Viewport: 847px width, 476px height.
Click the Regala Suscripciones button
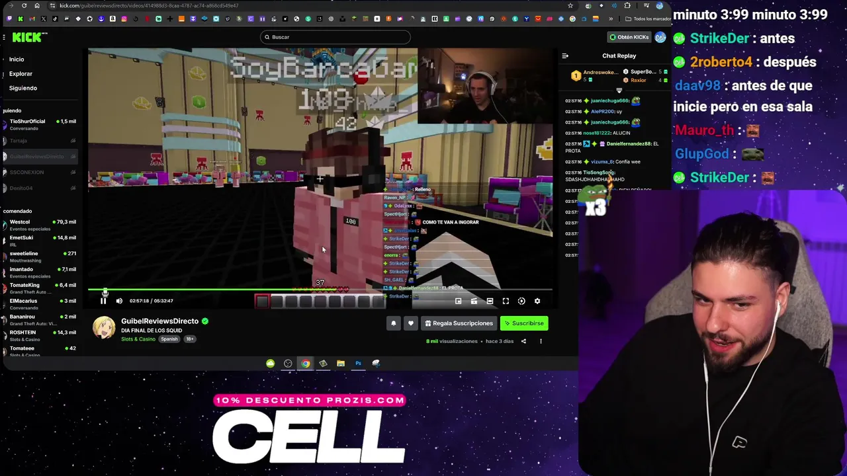pyautogui.click(x=459, y=323)
